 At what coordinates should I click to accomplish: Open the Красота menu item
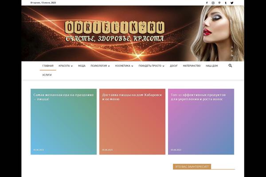point(64,66)
